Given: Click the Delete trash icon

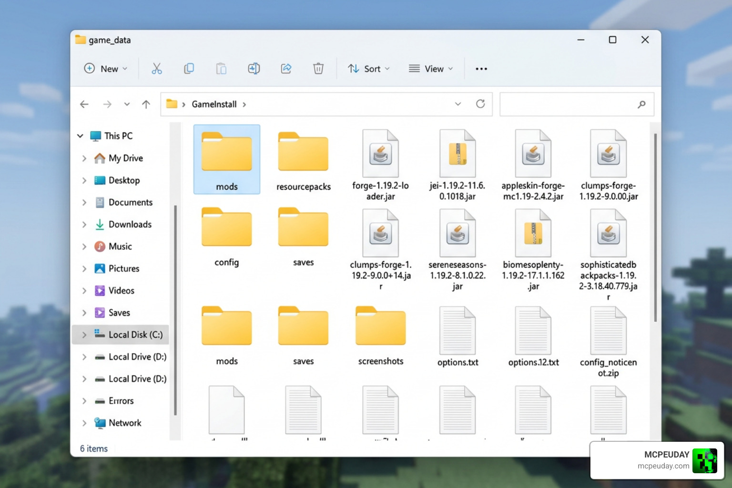Looking at the screenshot, I should point(318,69).
